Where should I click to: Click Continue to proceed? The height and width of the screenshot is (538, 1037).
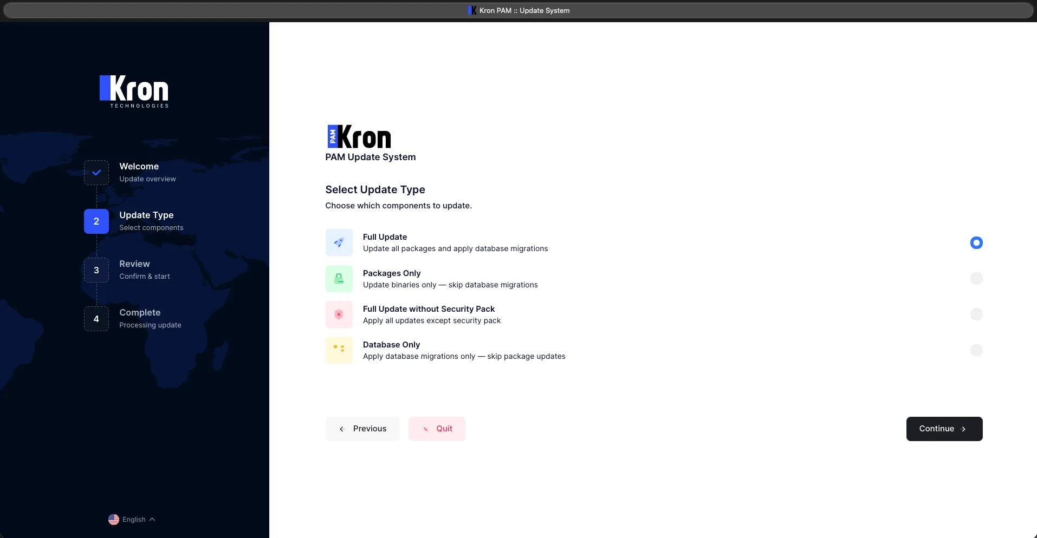[944, 429]
